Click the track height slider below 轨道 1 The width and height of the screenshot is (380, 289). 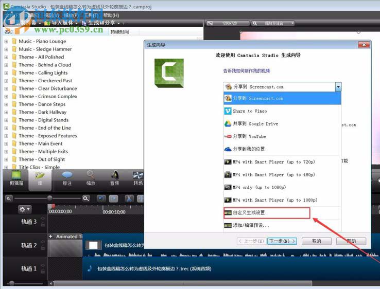12,283
